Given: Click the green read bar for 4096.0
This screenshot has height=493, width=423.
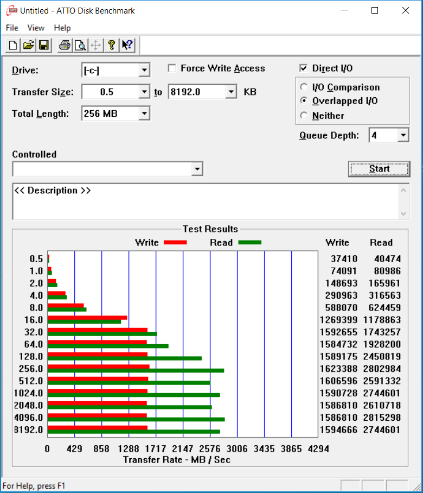Looking at the screenshot, I should tap(136, 419).
